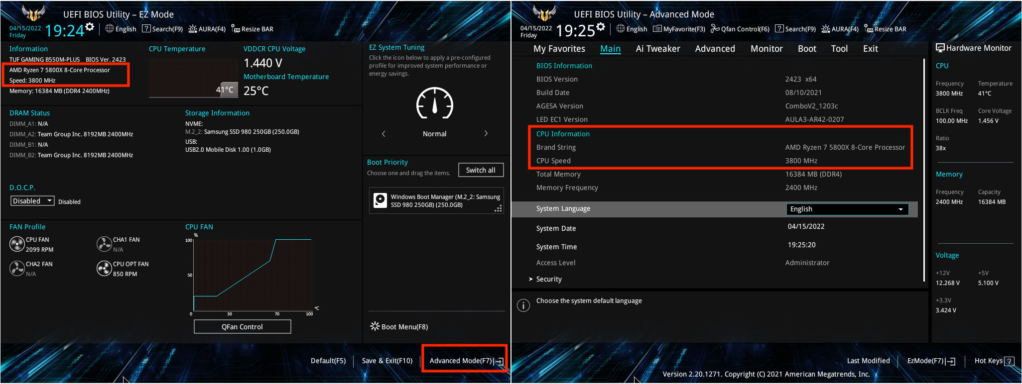Change language via globe English in Advanced Mode header

pos(632,29)
